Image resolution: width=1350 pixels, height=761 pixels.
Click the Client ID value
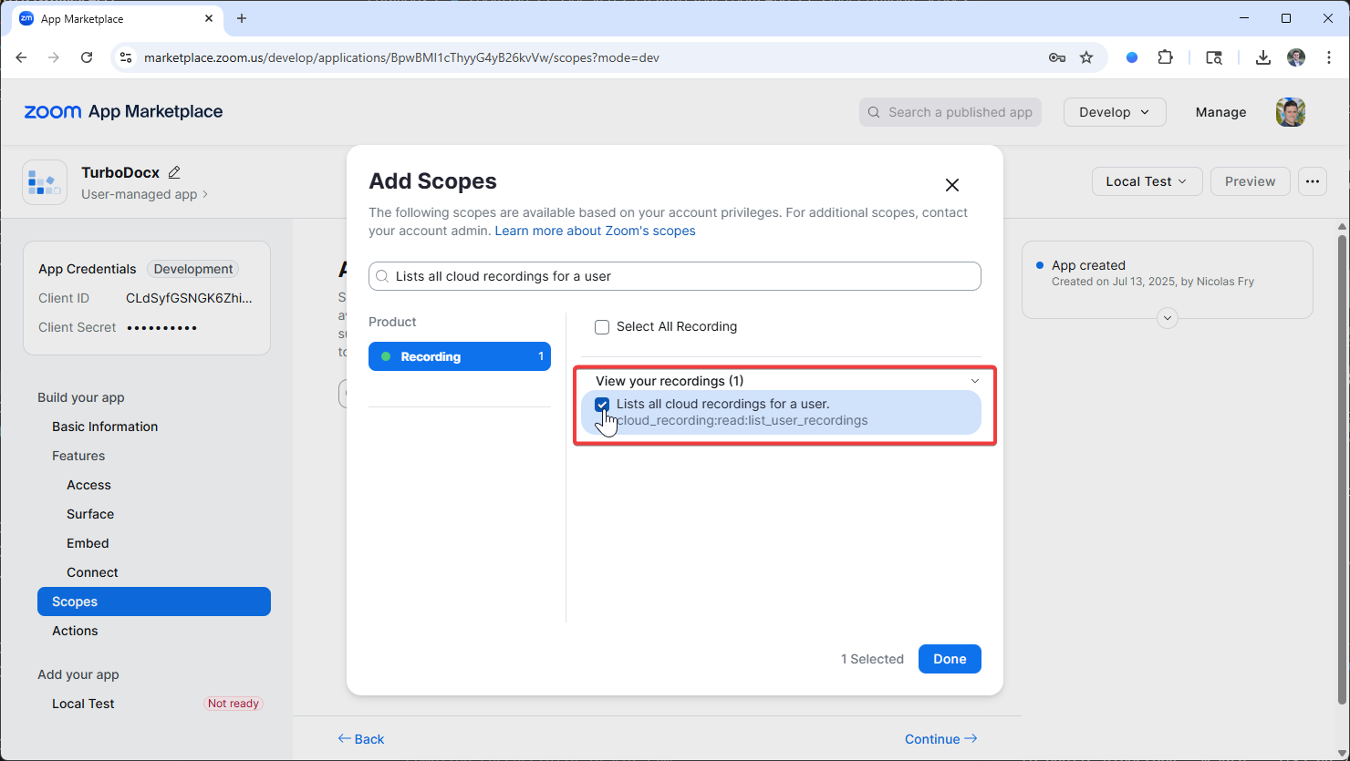(x=189, y=298)
